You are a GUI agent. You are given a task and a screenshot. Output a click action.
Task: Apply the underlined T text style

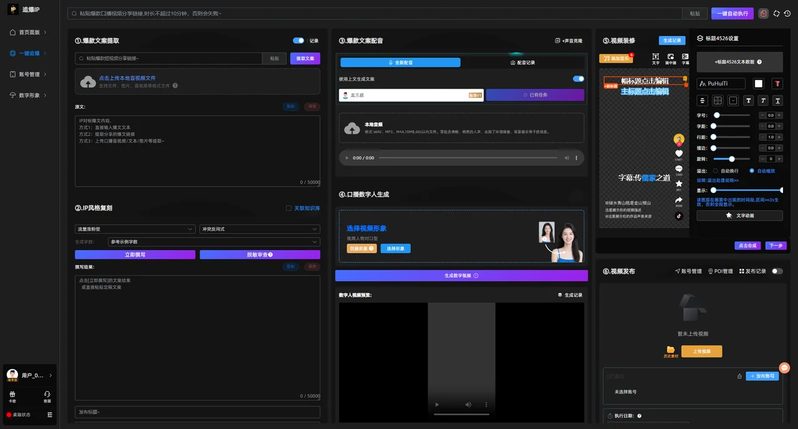777,100
